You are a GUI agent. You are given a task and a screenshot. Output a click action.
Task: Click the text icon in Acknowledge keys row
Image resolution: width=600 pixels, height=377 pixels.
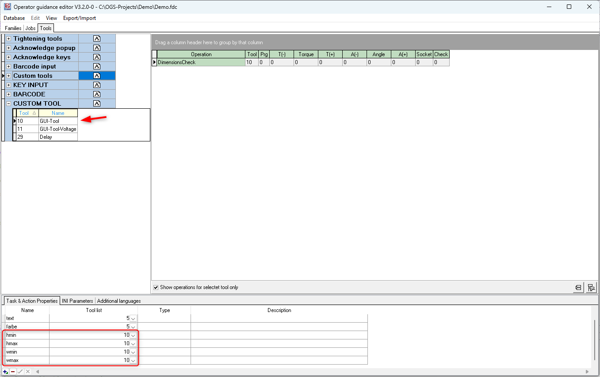[97, 57]
